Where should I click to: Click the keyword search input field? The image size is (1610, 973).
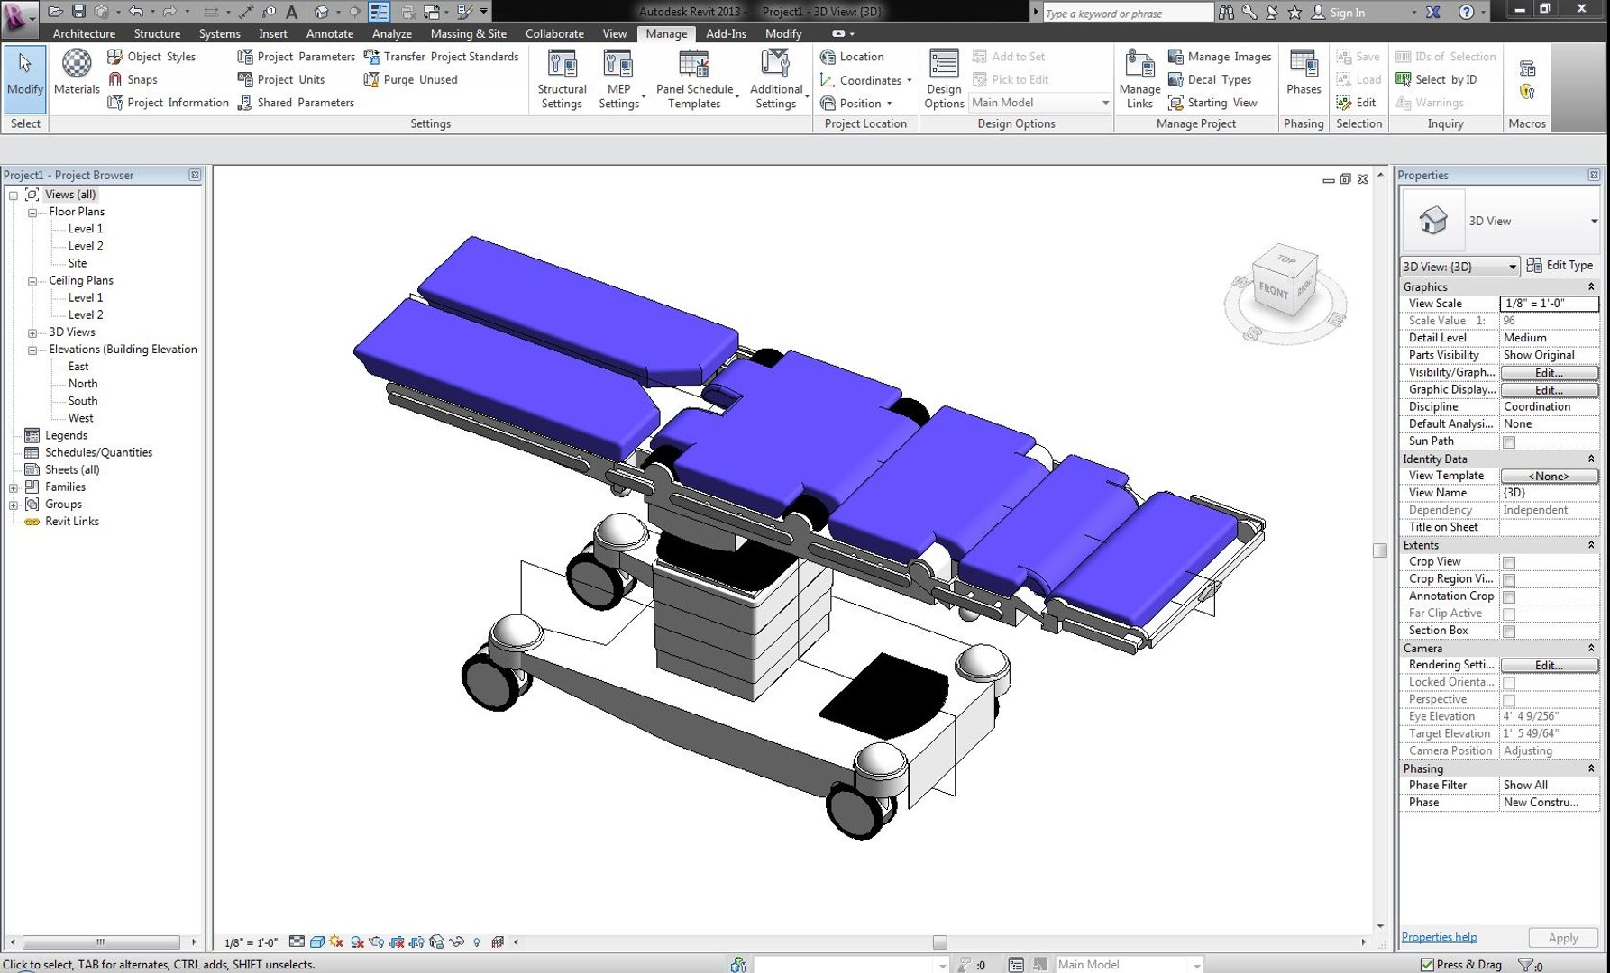[1128, 13]
